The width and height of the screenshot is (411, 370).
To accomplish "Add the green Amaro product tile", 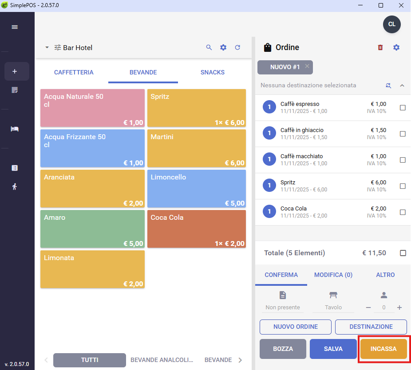I will (x=92, y=229).
